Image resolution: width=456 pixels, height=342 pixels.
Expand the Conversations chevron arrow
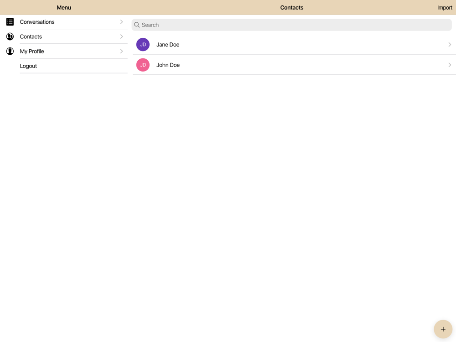(122, 22)
